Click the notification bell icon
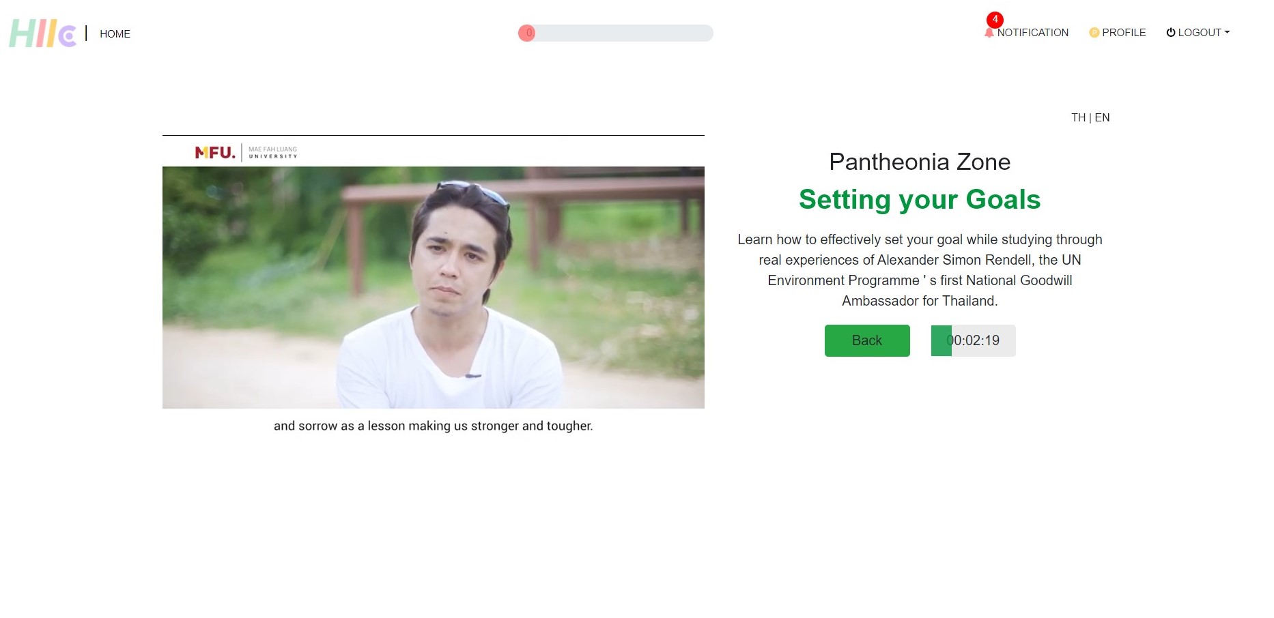The width and height of the screenshot is (1274, 618). [989, 33]
